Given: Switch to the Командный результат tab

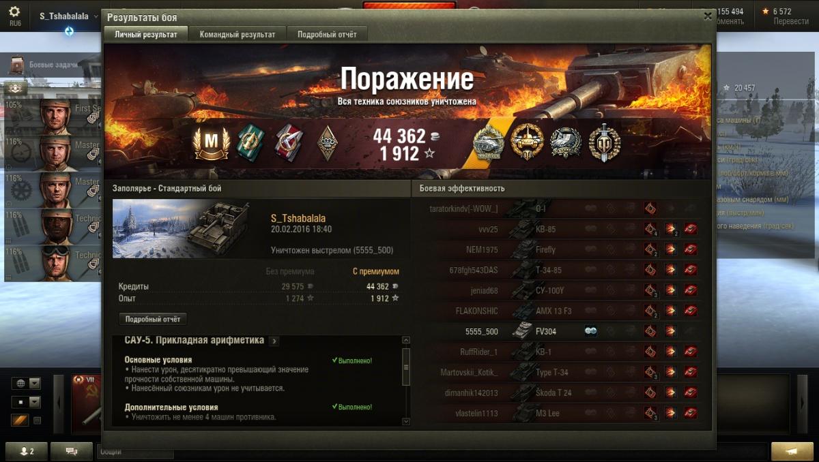Looking at the screenshot, I should click(x=238, y=34).
